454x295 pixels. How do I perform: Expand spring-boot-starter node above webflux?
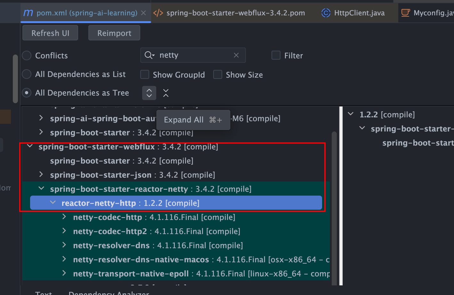41,132
